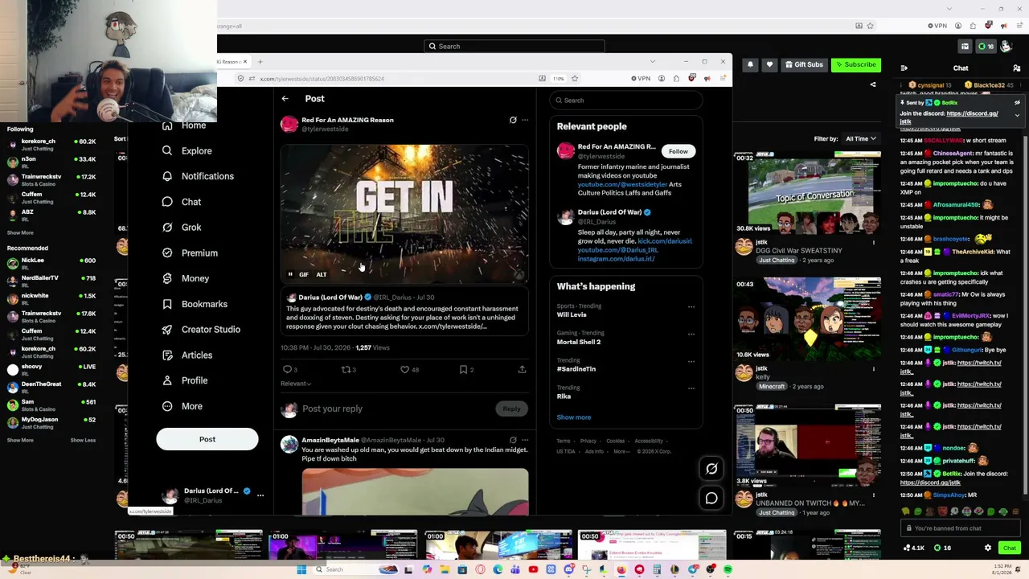Open the Relevant replies sort dropdown
The width and height of the screenshot is (1029, 579).
click(x=296, y=384)
